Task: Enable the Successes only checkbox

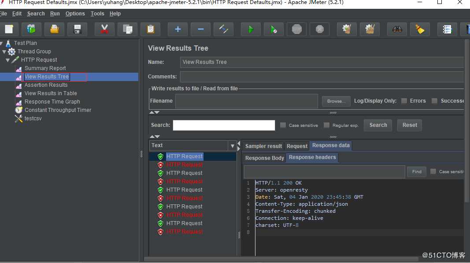Action: [434, 101]
